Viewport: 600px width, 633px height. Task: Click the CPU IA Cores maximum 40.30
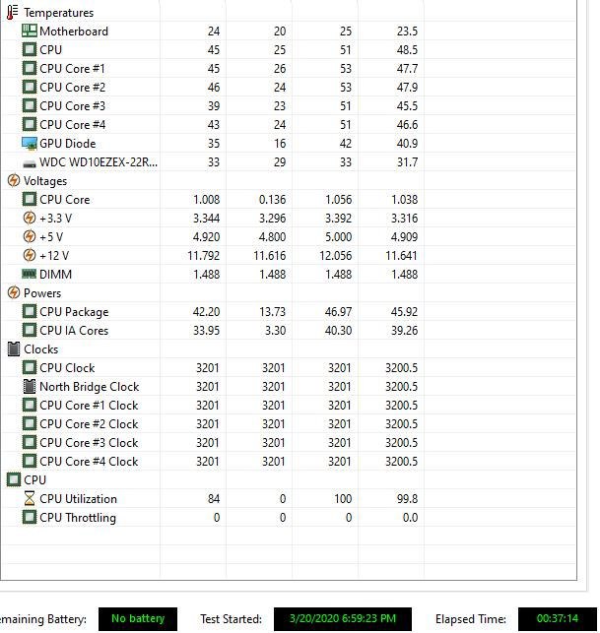pyautogui.click(x=338, y=330)
